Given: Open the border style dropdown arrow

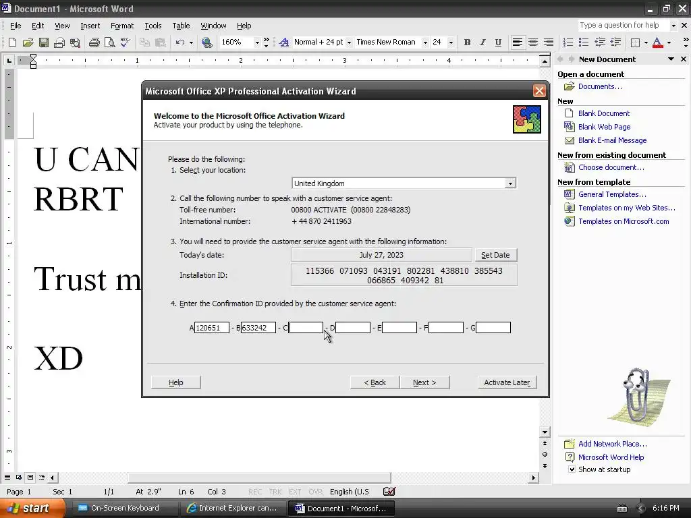Looking at the screenshot, I should (x=646, y=42).
